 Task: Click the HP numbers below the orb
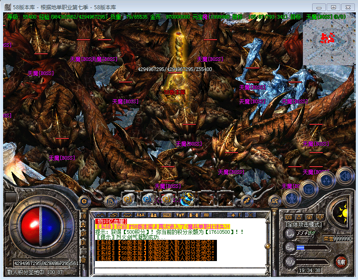(x=48, y=263)
